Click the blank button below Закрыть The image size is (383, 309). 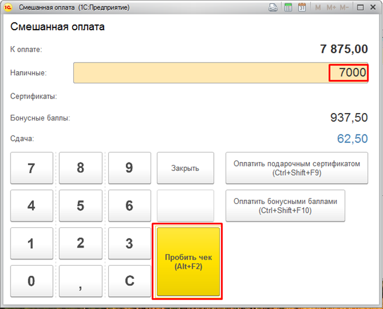(185, 206)
